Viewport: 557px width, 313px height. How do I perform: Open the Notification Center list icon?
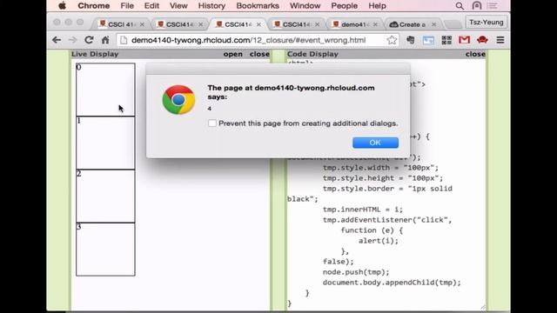(493, 6)
